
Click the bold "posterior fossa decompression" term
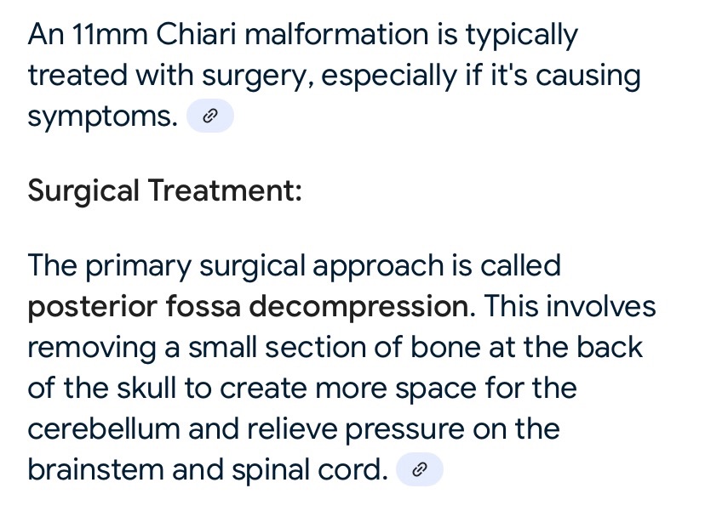pyautogui.click(x=248, y=307)
